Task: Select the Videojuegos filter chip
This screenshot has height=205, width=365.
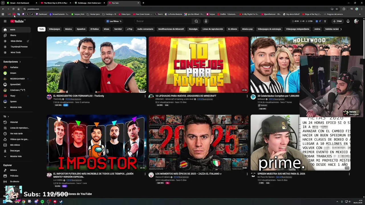Action: [x=54, y=29]
